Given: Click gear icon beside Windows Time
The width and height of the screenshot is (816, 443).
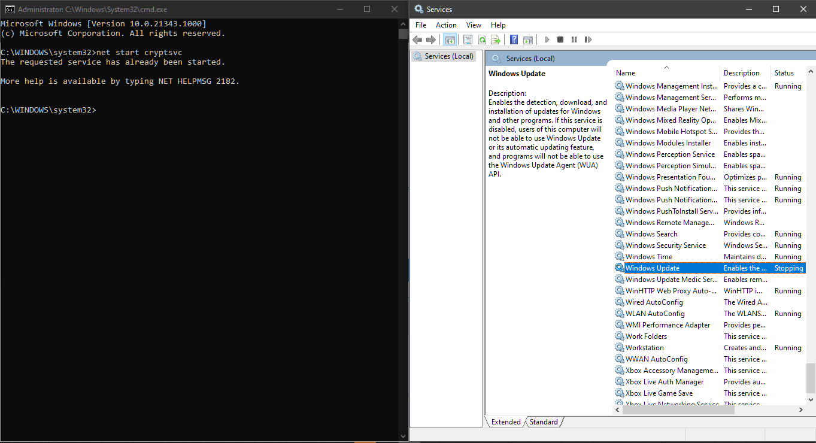Looking at the screenshot, I should (x=619, y=257).
